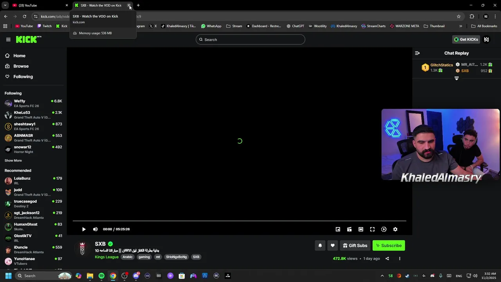This screenshot has height=282, width=501.
Task: Open LolaBunz recommended channel
Action: point(33,181)
